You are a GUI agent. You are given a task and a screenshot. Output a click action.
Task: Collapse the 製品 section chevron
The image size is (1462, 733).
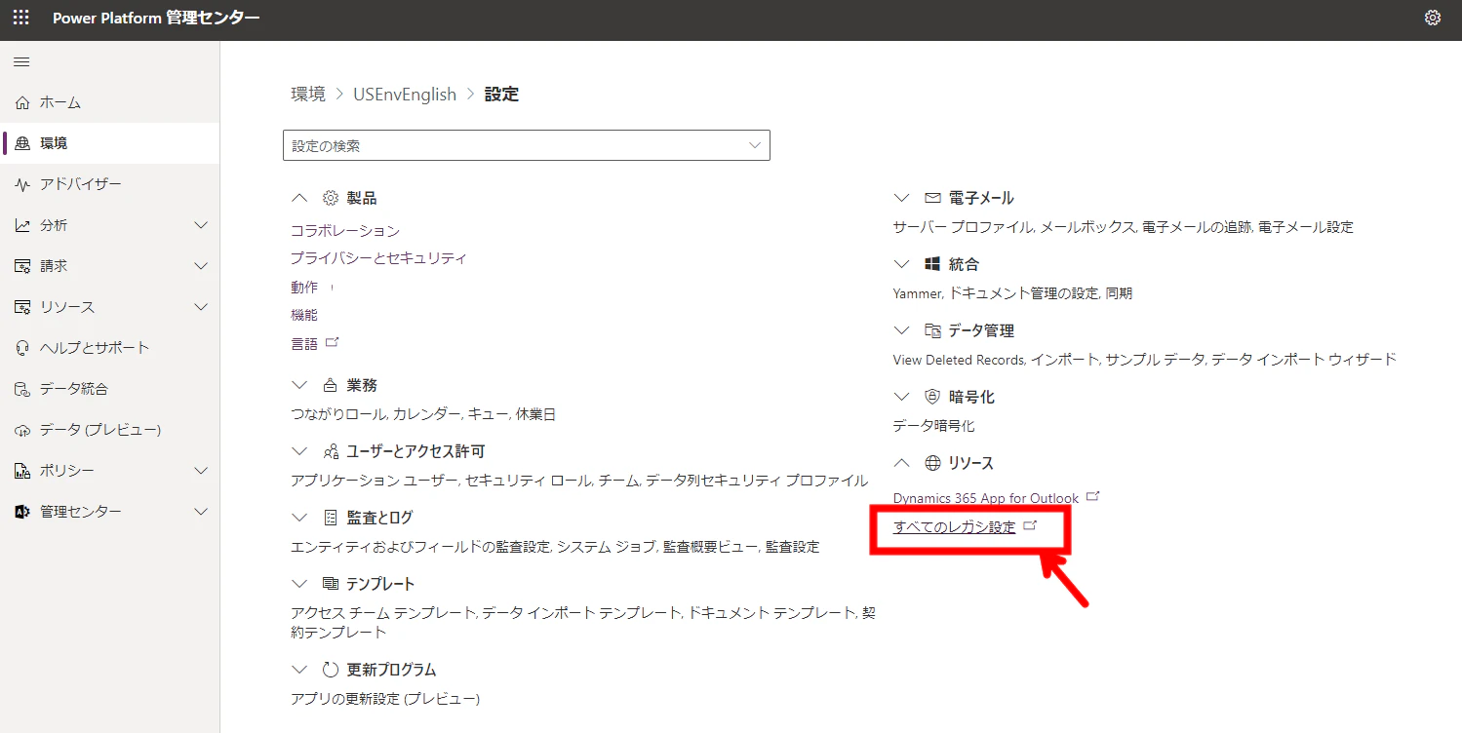pos(299,198)
